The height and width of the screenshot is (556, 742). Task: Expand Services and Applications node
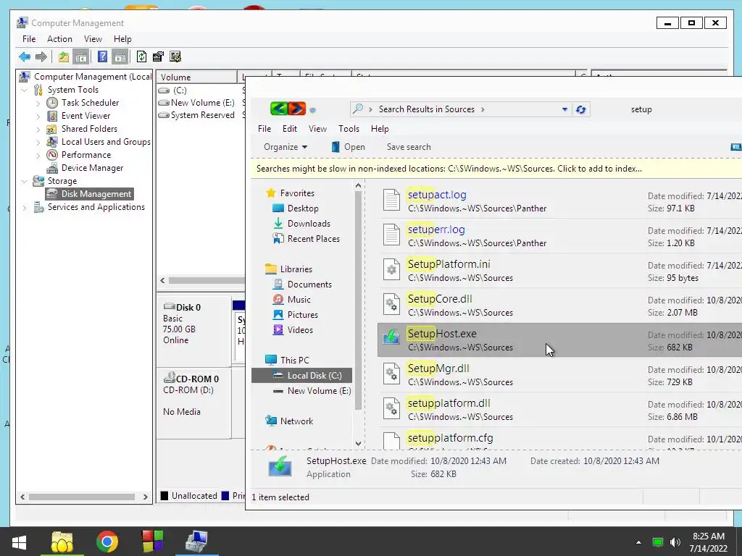pos(25,207)
